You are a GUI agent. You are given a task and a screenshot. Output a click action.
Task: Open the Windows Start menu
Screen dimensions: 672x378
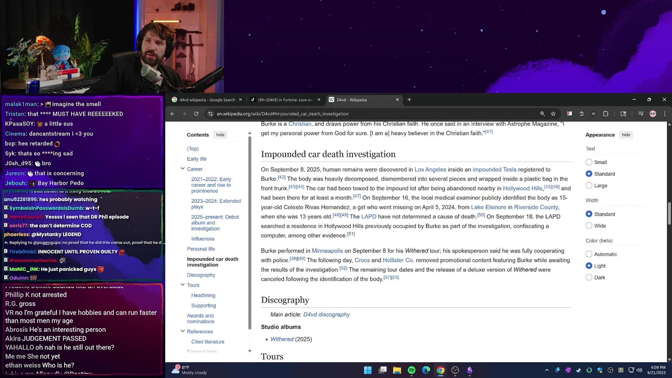click(x=368, y=370)
